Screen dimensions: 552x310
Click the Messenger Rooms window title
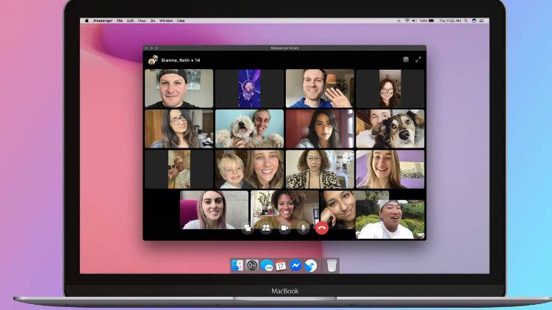(284, 48)
